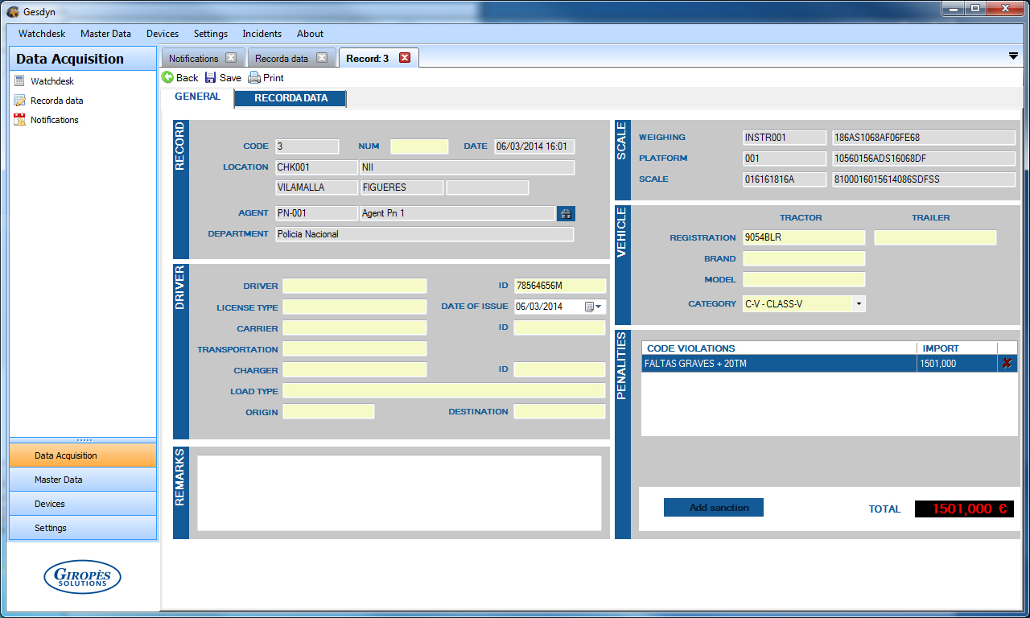Screen dimensions: 1030x618
Task: Close the Notifications tab
Action: tap(231, 58)
